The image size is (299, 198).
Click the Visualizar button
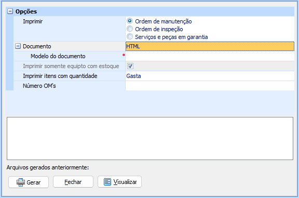[119, 182]
